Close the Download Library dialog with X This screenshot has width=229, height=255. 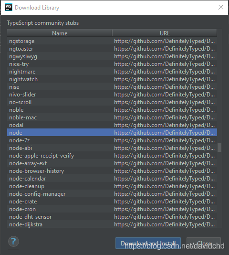(x=221, y=7)
